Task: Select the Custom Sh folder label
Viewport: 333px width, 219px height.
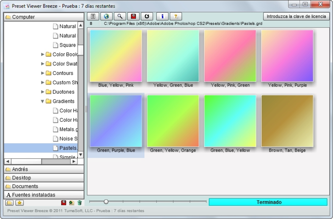Action: click(65, 82)
